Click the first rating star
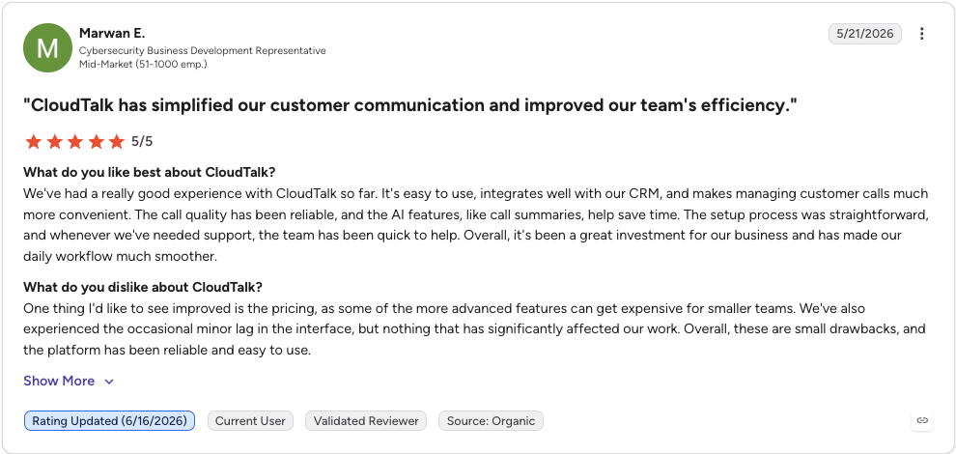This screenshot has height=454, width=956. 34,142
